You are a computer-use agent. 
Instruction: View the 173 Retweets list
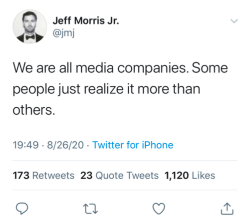43,176
